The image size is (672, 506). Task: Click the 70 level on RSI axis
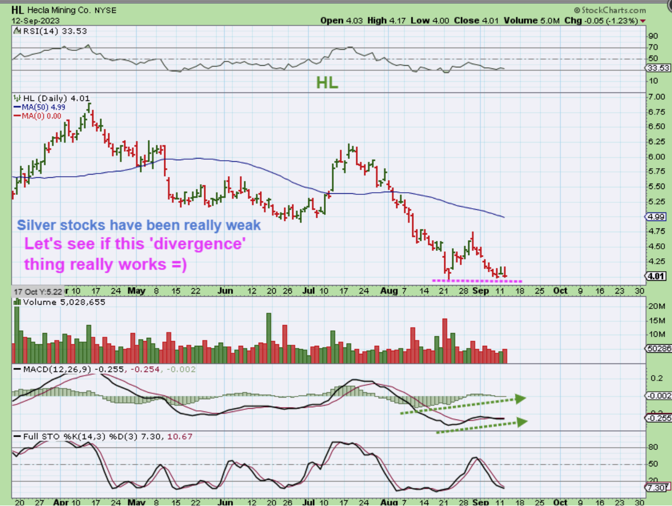click(652, 48)
